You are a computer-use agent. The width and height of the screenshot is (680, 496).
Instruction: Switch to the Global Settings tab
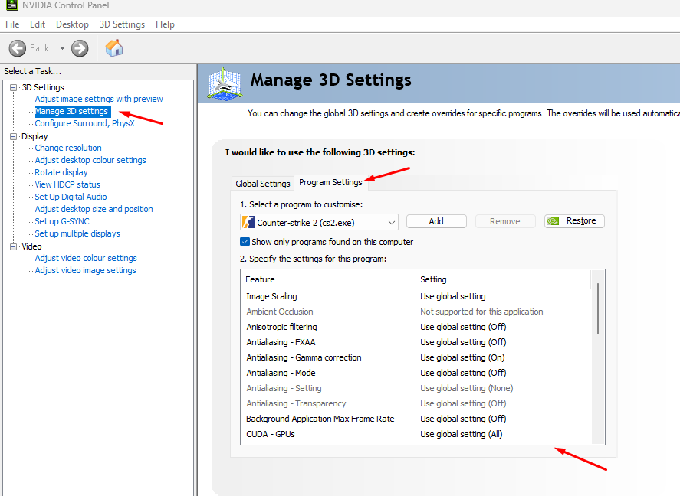262,184
